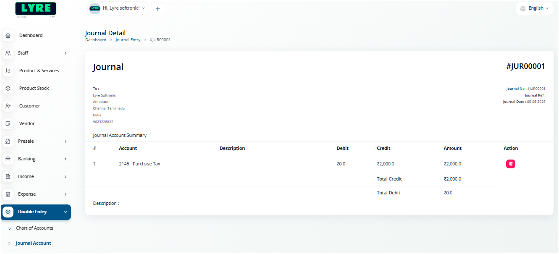Expand the Expense submenu arrow
559x254 pixels.
click(x=66, y=194)
